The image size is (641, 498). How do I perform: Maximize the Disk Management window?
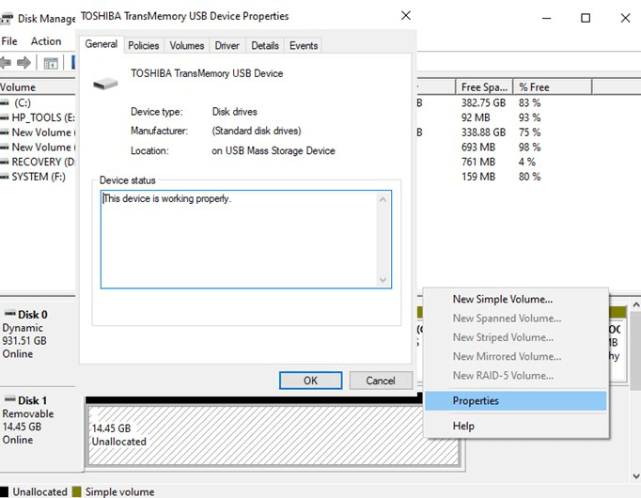point(586,18)
